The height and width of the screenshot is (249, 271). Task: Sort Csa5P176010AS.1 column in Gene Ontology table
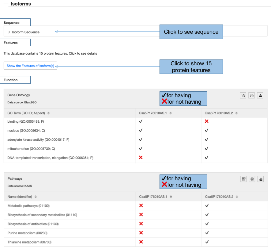pyautogui.click(x=171, y=113)
